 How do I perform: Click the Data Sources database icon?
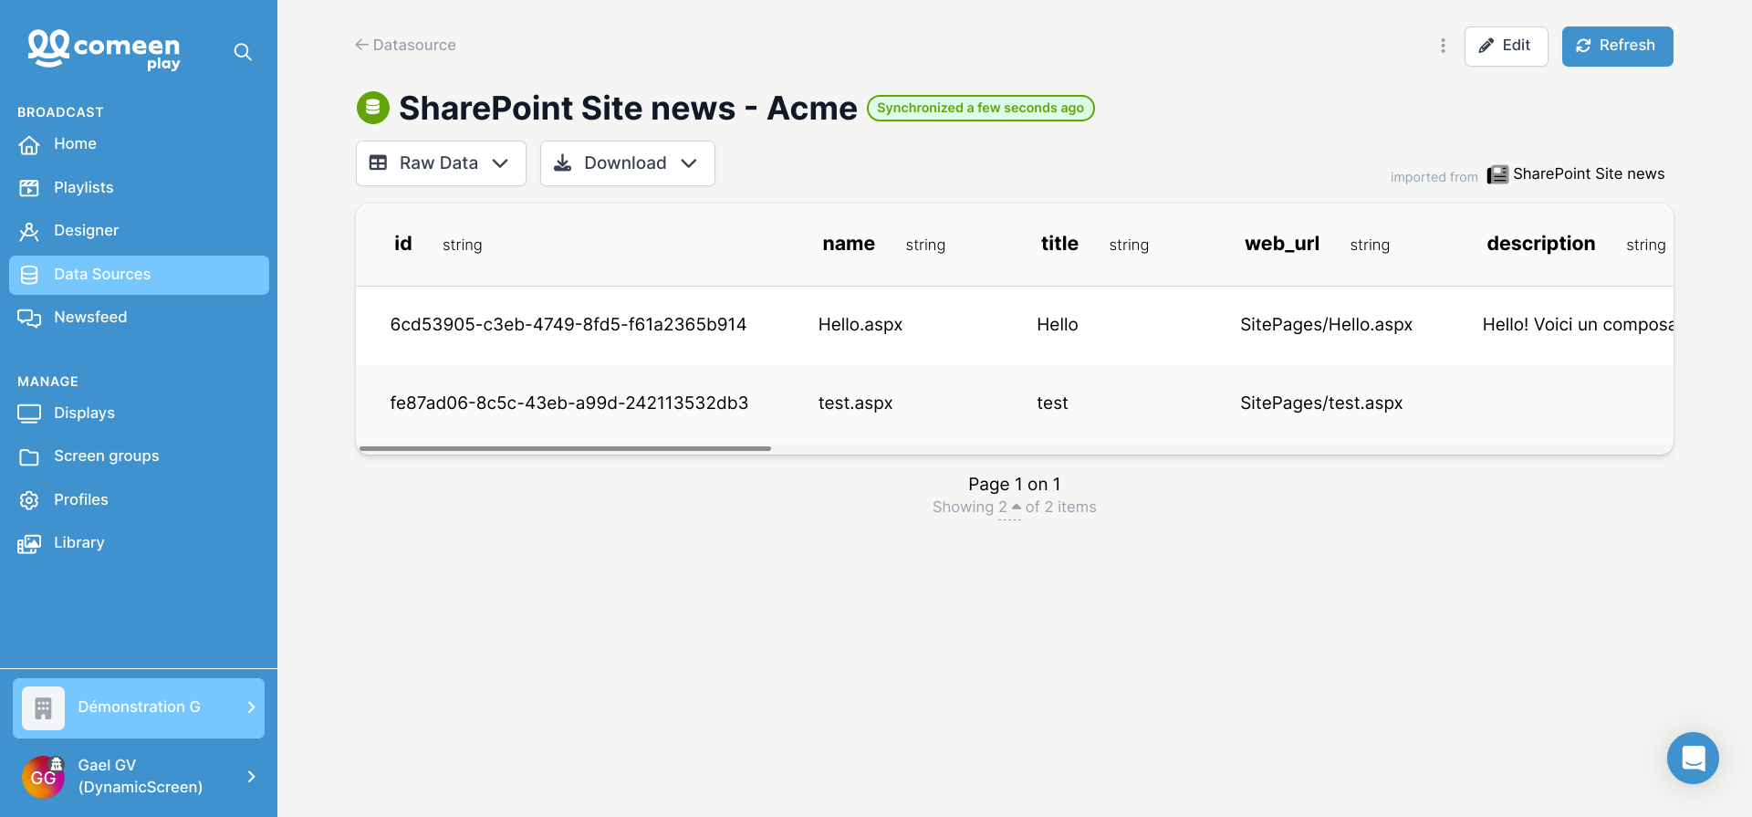point(29,275)
